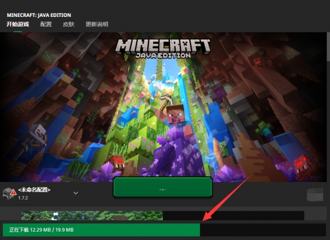The width and height of the screenshot is (330, 240).
Task: Click the blurred account block at right
Action: [x=315, y=194]
